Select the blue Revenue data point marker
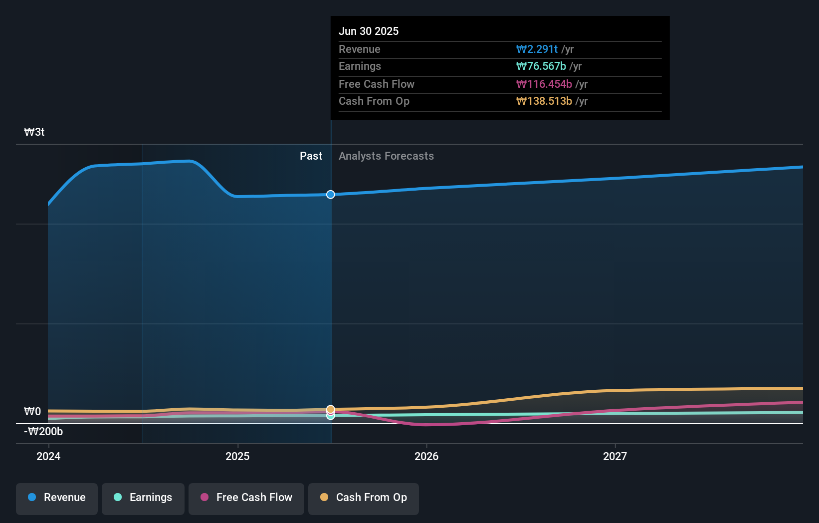819x523 pixels. (x=330, y=195)
